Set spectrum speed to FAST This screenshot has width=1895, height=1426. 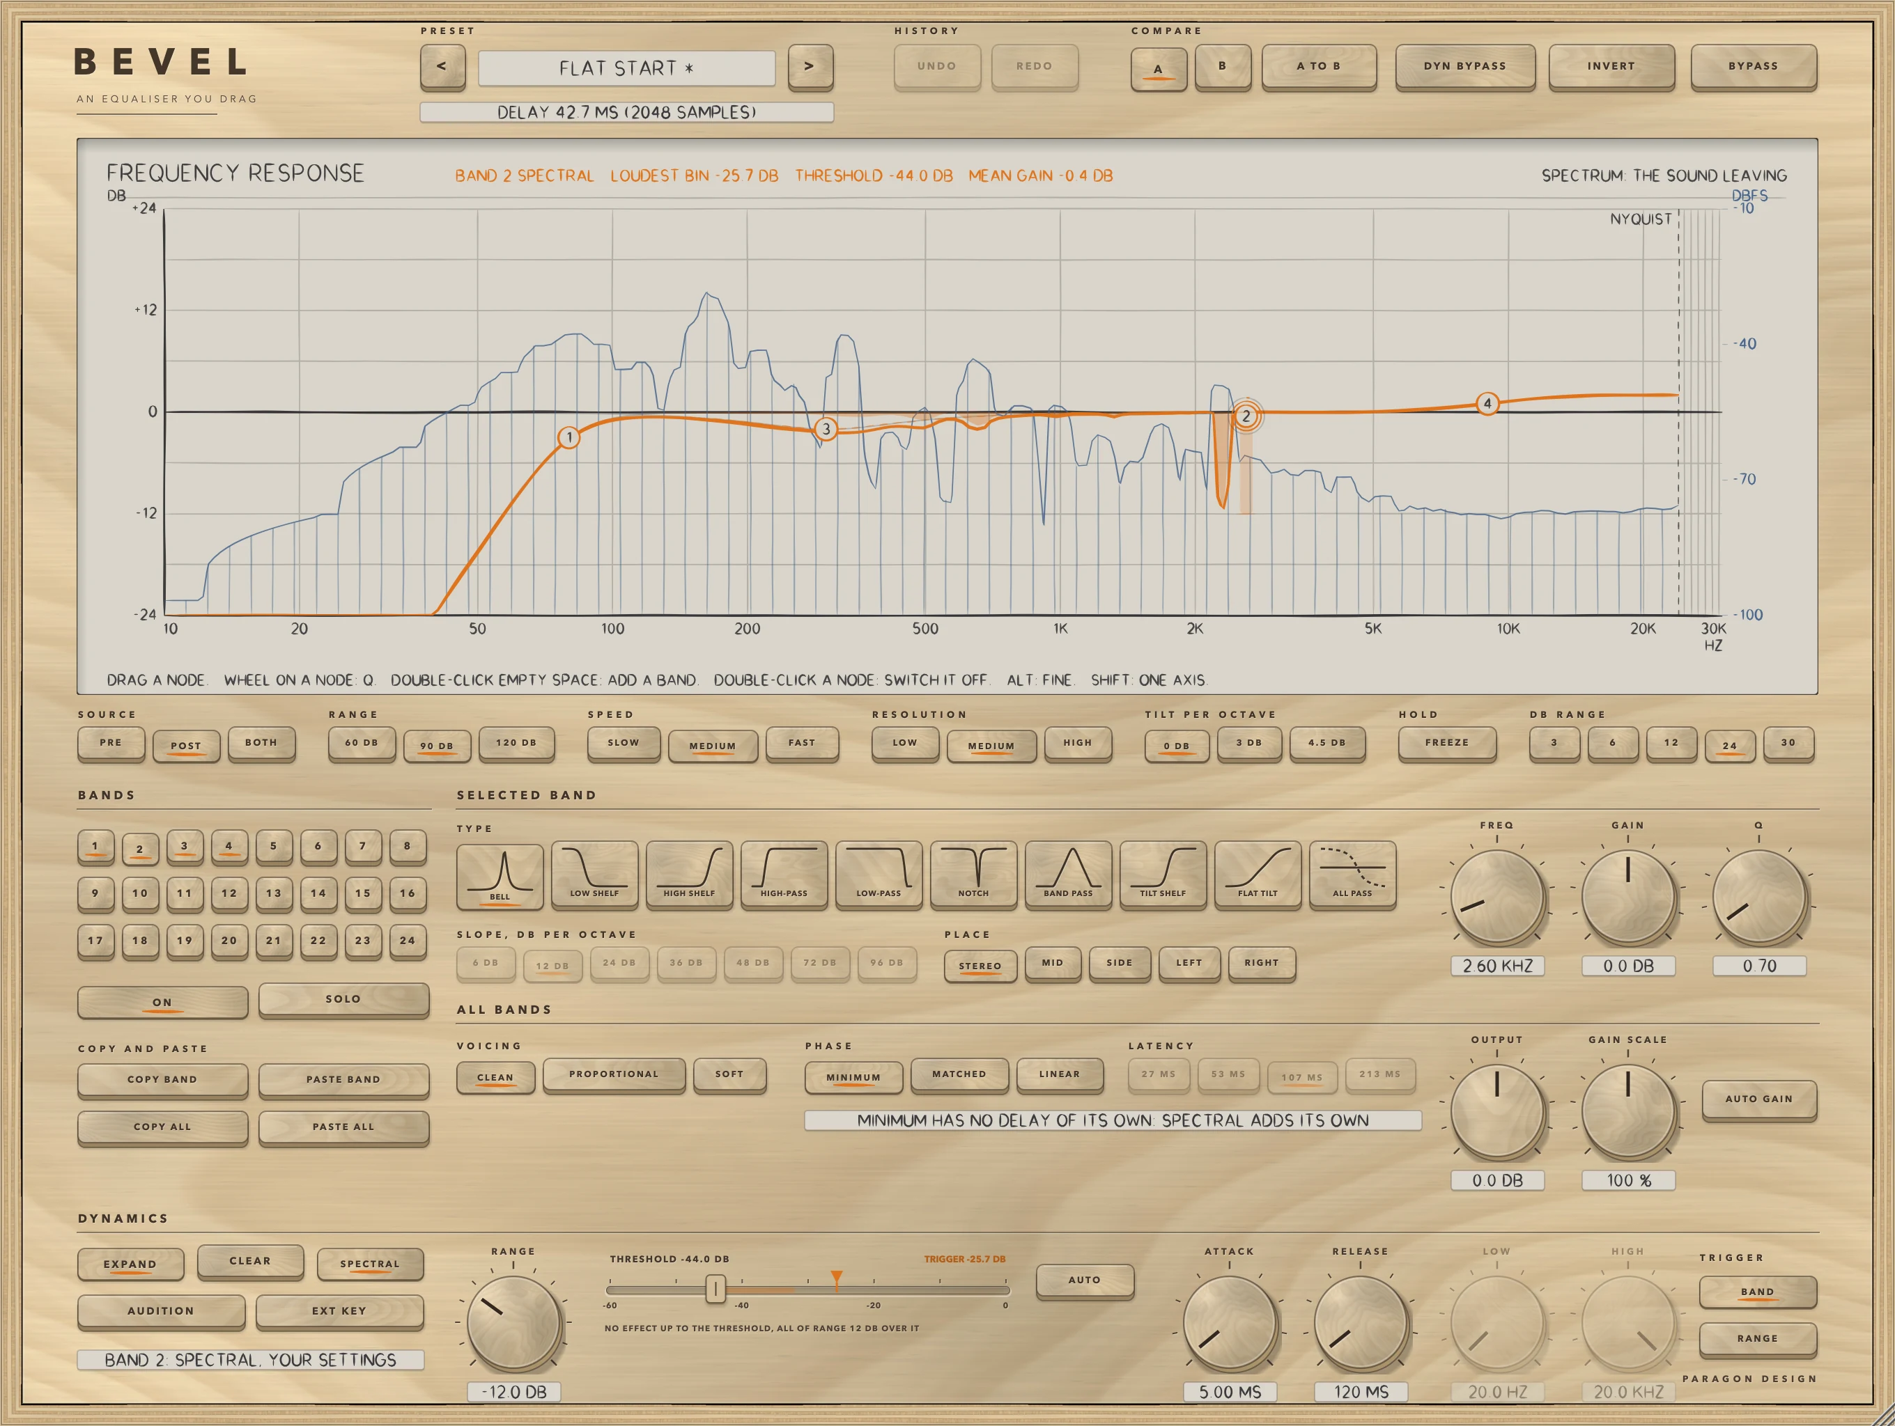(802, 743)
